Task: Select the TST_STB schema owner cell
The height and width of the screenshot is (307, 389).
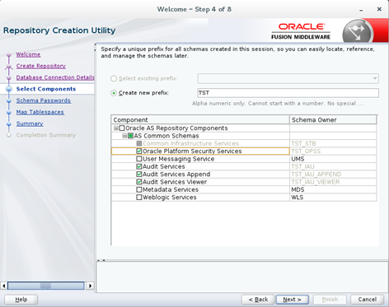Action: pos(333,143)
